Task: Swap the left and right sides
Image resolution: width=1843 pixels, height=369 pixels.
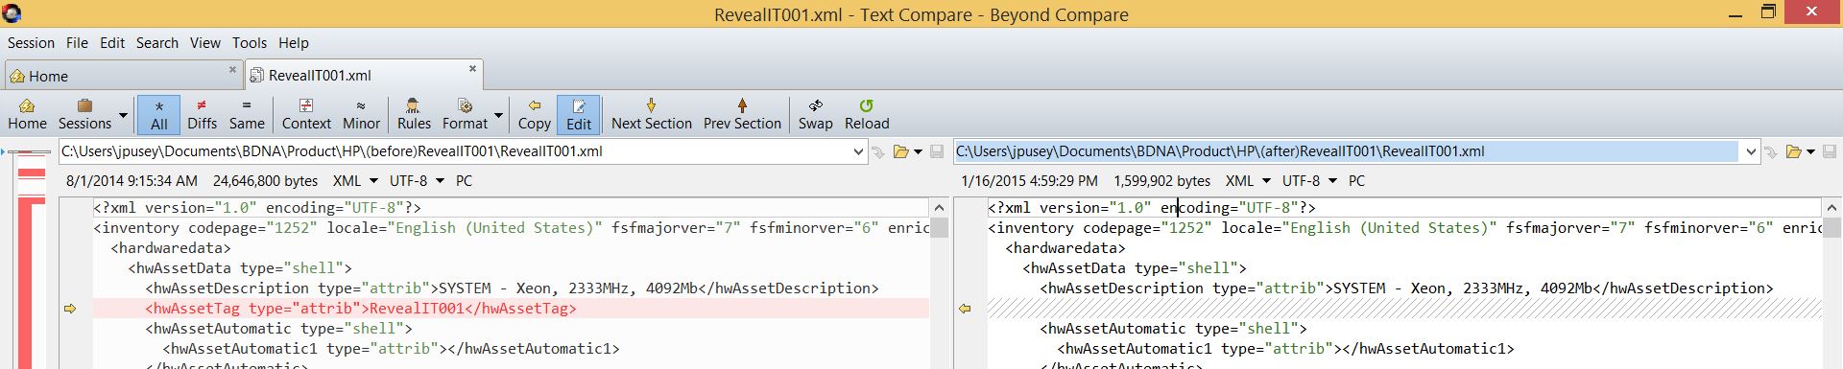Action: click(x=815, y=114)
